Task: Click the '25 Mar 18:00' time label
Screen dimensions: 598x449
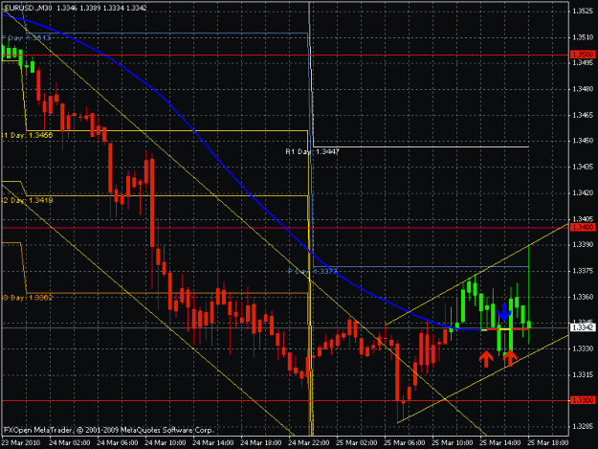Action: (548, 443)
